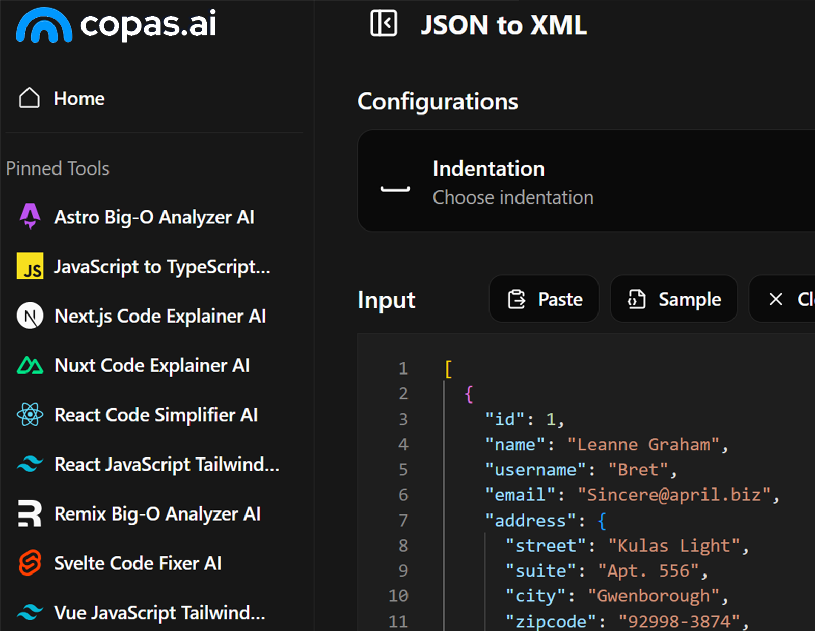Open Home in the sidebar
This screenshot has height=631, width=815.
click(79, 98)
